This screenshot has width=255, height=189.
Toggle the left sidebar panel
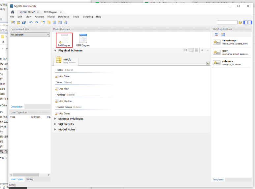pyautogui.click(x=245, y=22)
